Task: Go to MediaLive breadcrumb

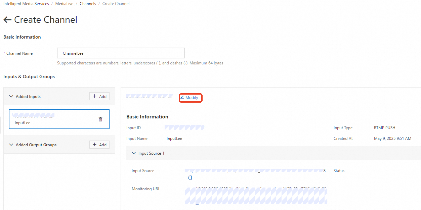Action: pos(64,4)
